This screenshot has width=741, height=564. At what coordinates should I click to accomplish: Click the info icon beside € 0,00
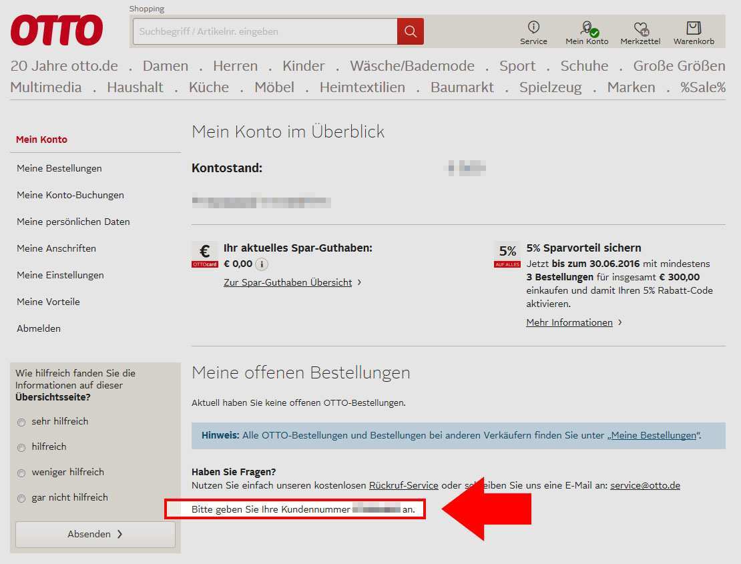pyautogui.click(x=262, y=264)
